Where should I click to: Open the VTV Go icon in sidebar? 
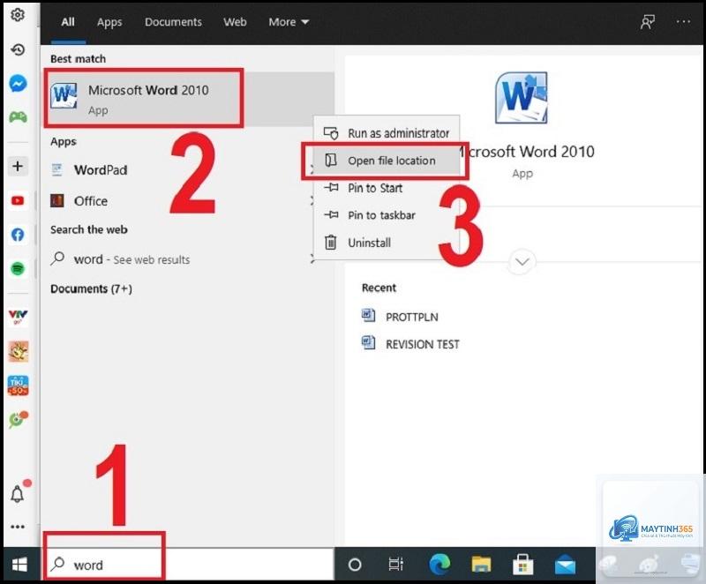18,317
